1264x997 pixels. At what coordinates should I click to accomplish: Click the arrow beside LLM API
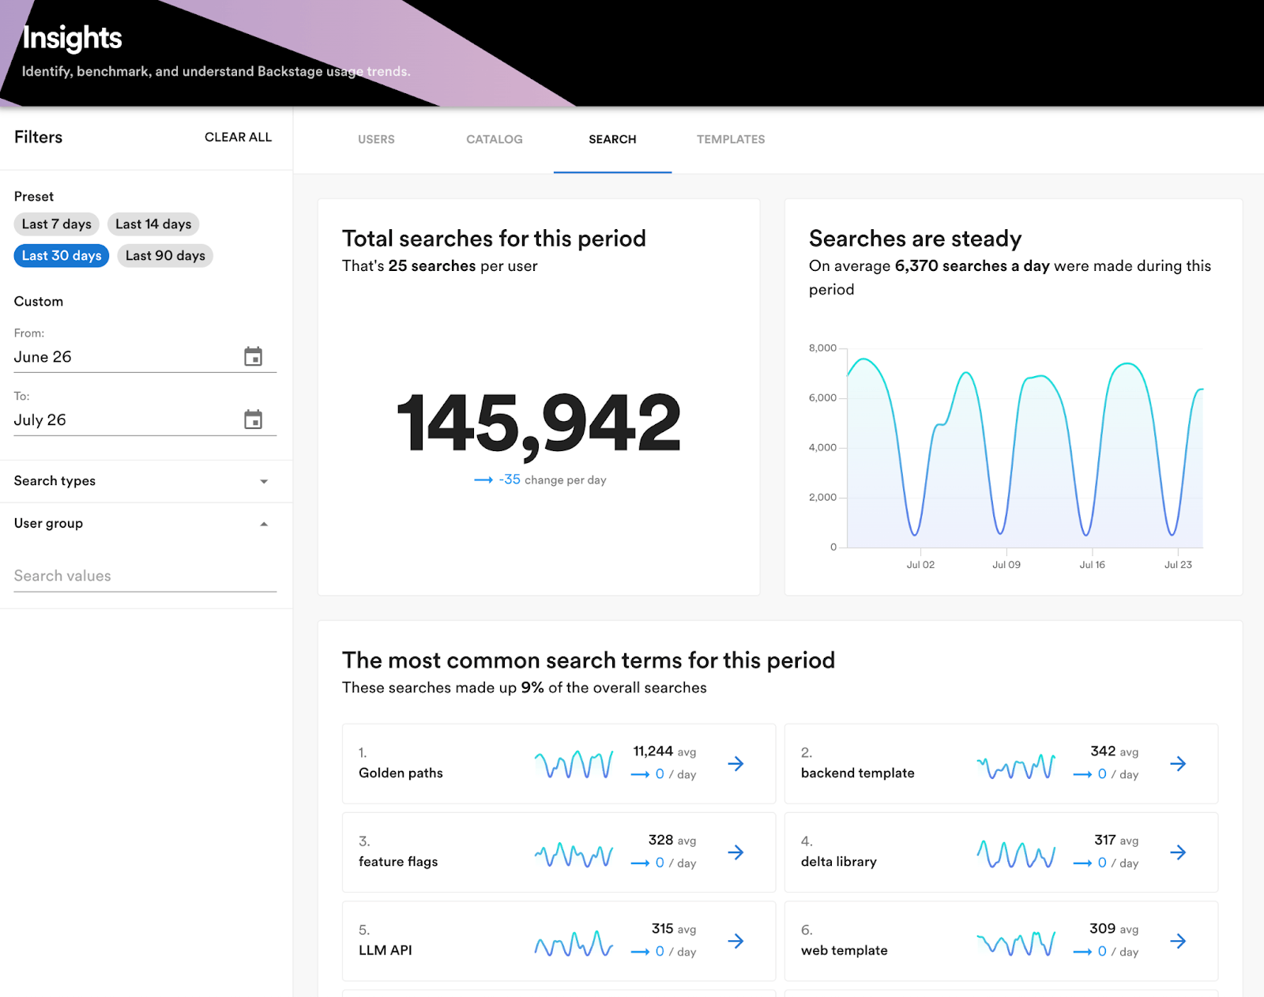[x=735, y=941]
